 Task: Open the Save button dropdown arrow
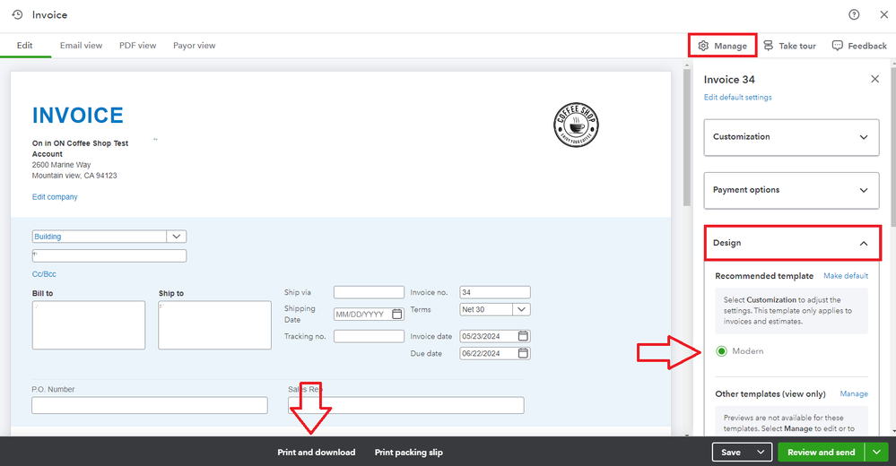[x=761, y=453]
